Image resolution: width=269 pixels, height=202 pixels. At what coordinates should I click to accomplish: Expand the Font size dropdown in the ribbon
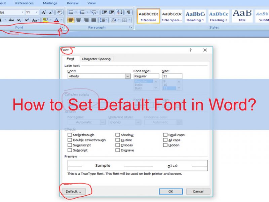pyautogui.click(x=36, y=12)
